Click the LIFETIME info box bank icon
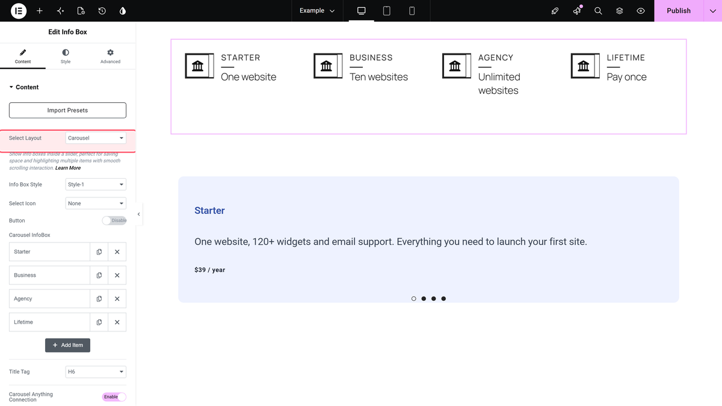This screenshot has width=722, height=406. click(x=585, y=66)
